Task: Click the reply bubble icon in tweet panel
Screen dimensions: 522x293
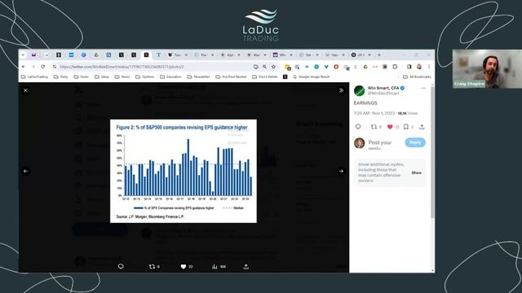Action: pyautogui.click(x=358, y=127)
